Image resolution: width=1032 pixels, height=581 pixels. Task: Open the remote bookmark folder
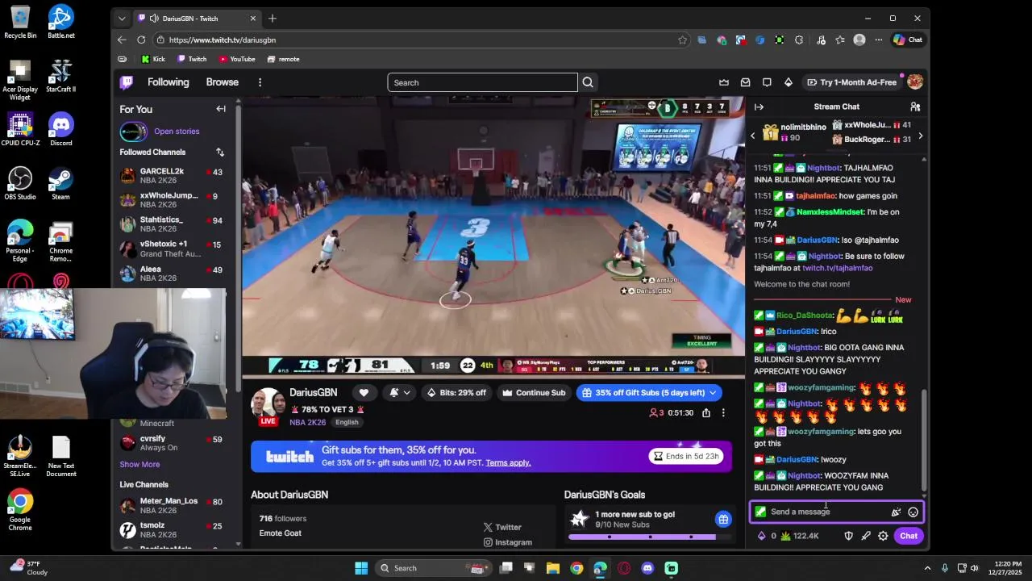tap(283, 59)
